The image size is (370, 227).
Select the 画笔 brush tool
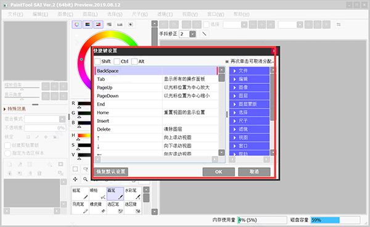pos(115,194)
